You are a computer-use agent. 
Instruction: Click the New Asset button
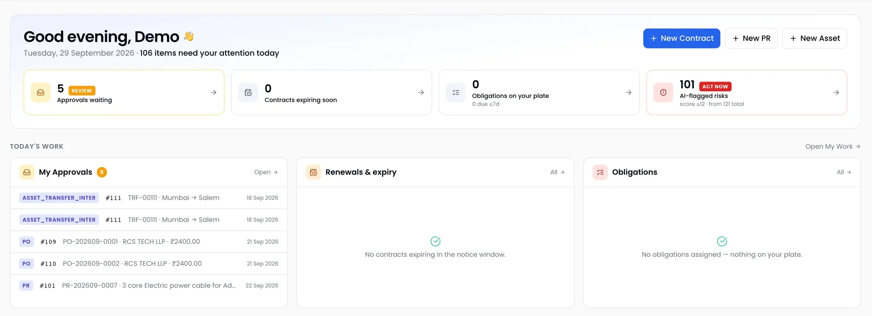pos(815,38)
